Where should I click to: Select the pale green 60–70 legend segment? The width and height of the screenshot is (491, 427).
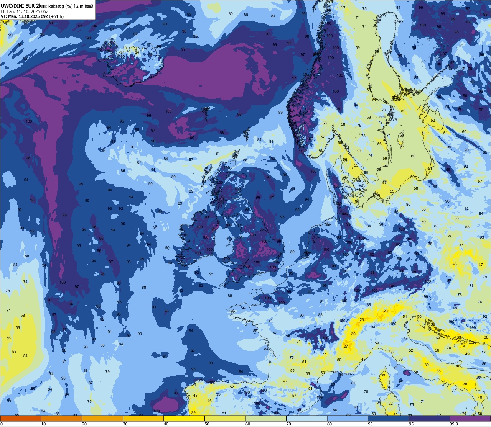(266, 418)
